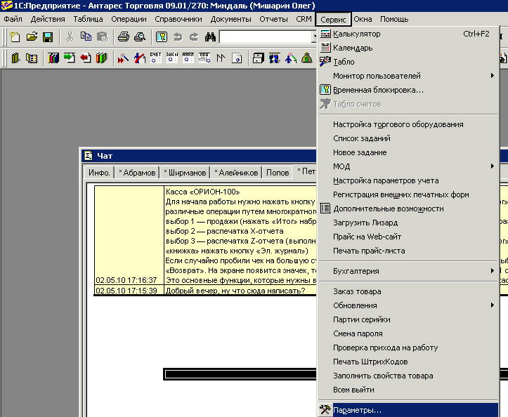The image size is (508, 417).
Task: Open the ЗАК N document icon
Action: [x=171, y=58]
